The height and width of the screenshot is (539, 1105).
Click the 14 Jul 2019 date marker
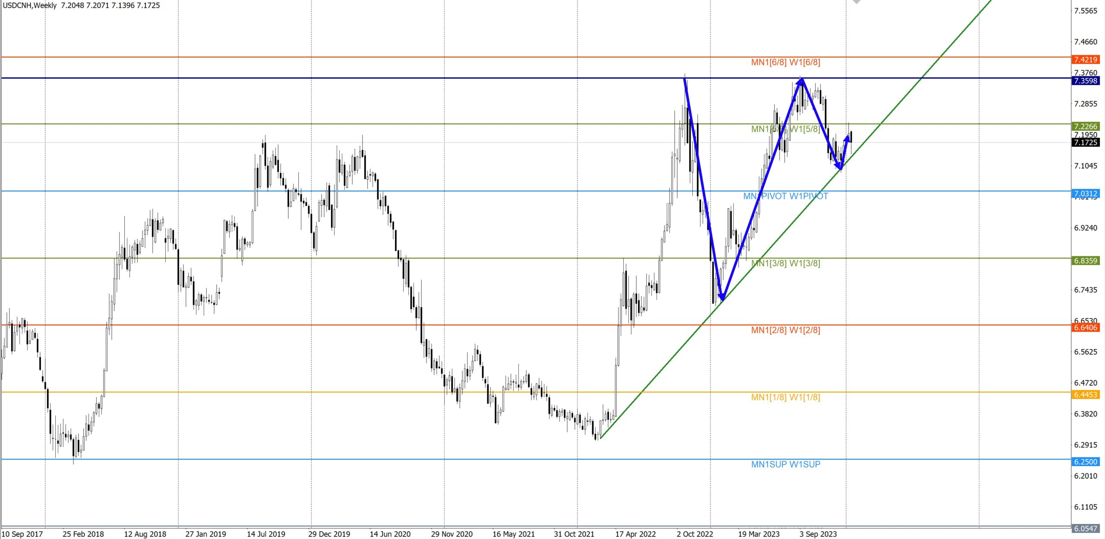coord(266,534)
